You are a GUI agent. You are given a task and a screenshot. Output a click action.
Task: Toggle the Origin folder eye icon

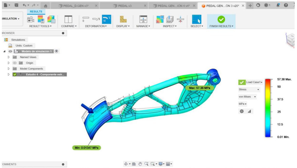tap(15, 63)
